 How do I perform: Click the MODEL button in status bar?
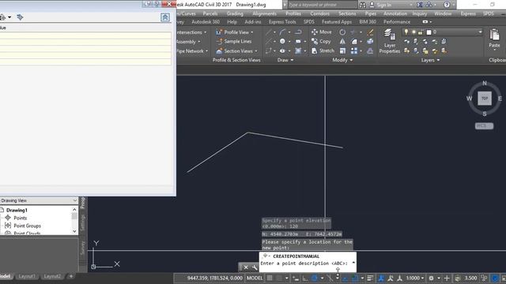pos(255,278)
